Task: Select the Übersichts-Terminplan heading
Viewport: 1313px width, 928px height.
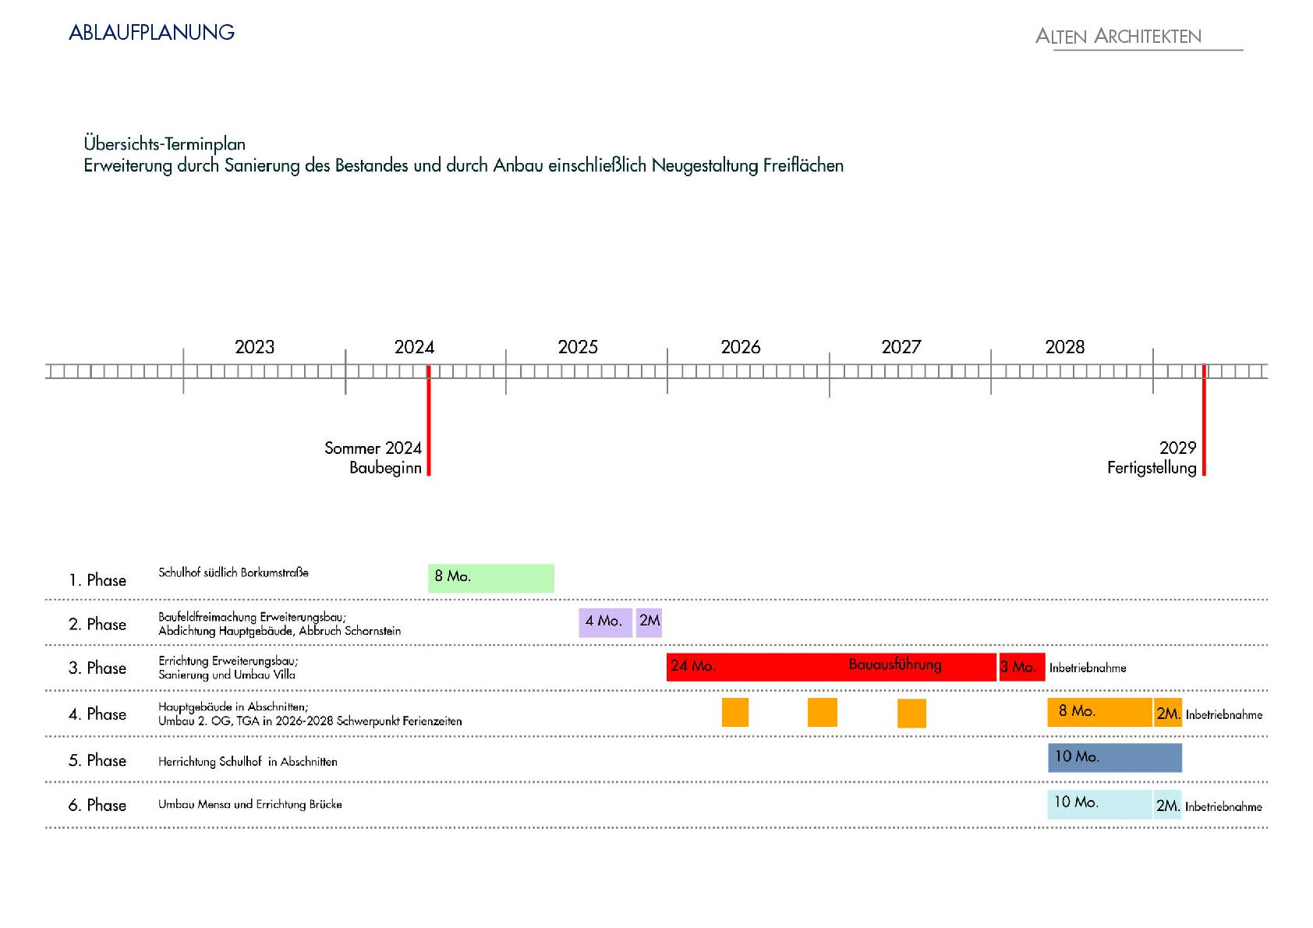Action: coord(165,143)
